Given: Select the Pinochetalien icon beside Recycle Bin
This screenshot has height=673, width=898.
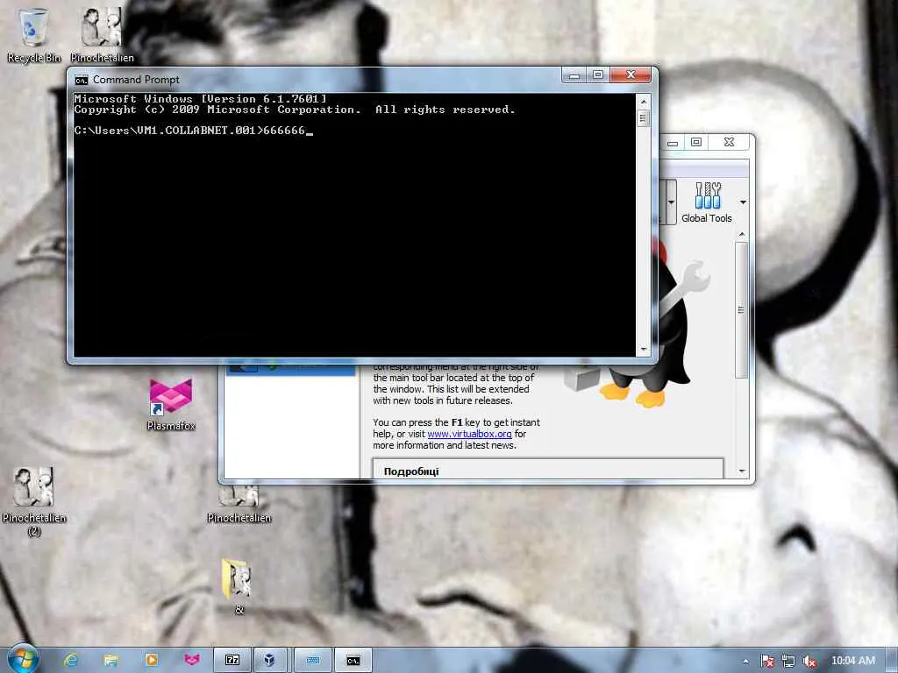Looking at the screenshot, I should [x=102, y=34].
